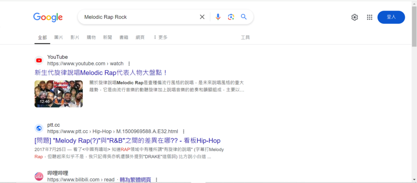
Task: Switch to the 影片 tab
Action: click(x=75, y=37)
